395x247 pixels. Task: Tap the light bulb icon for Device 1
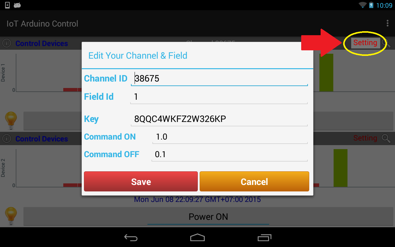[11, 121]
